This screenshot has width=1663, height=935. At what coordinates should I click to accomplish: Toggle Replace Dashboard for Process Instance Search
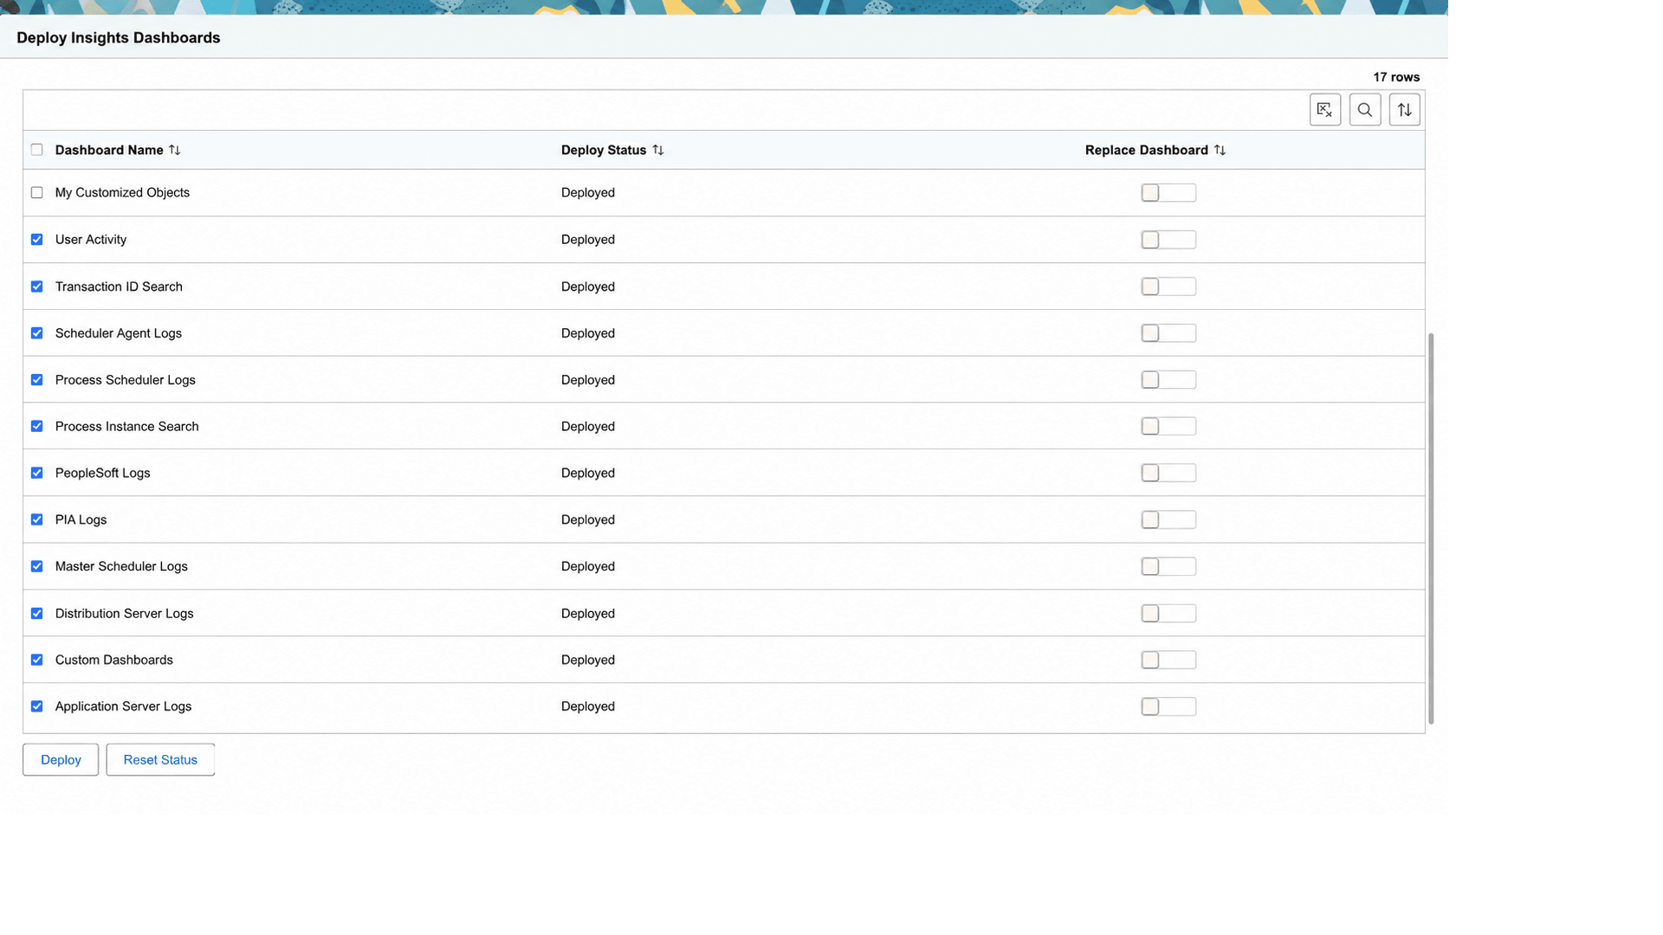pos(1168,426)
